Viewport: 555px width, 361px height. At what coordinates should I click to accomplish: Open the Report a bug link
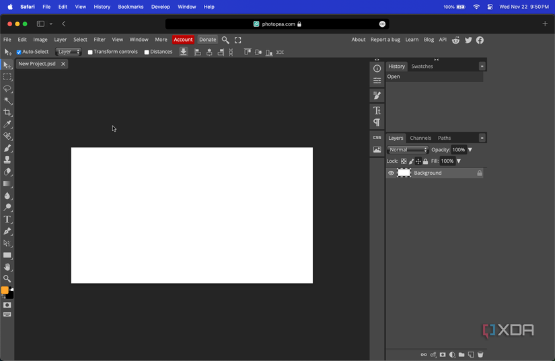(x=385, y=40)
